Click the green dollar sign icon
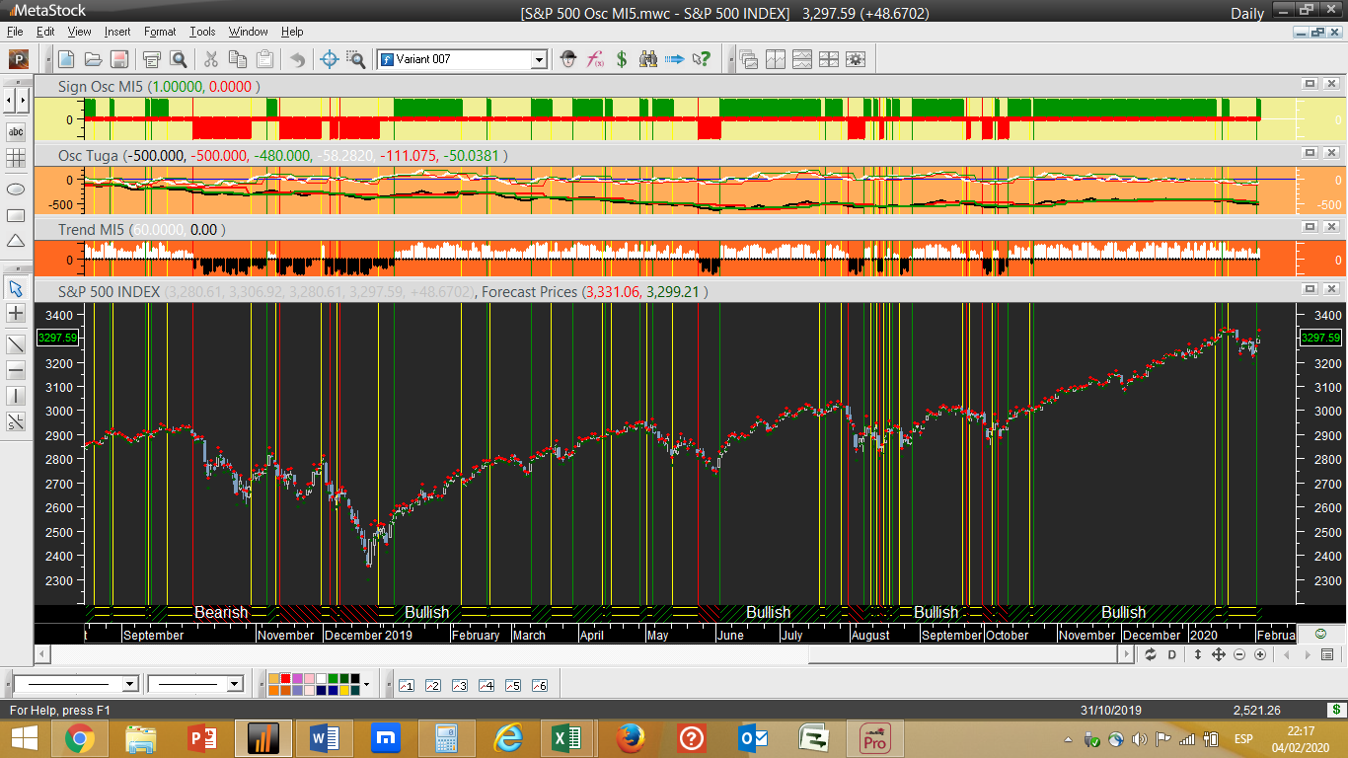 coord(622,59)
